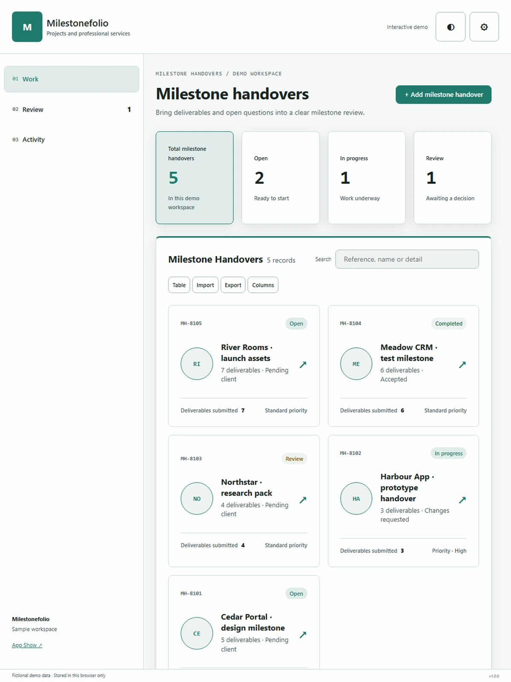Click Harbour App prototype handover title
The height and width of the screenshot is (682, 511).
click(407, 488)
